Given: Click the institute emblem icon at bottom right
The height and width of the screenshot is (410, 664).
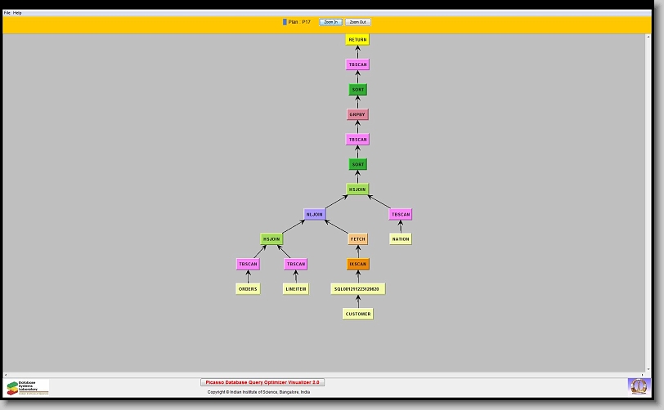Looking at the screenshot, I should coord(637,385).
